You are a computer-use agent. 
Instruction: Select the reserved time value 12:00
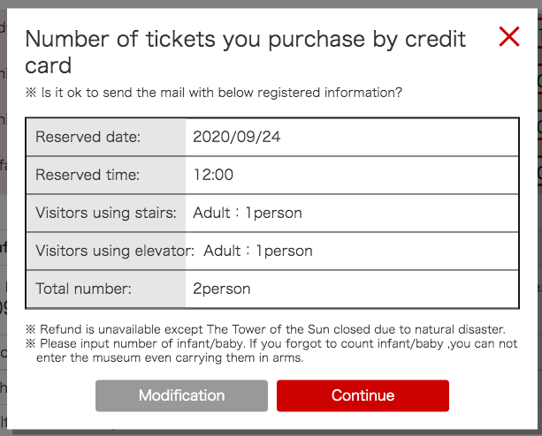coord(213,175)
